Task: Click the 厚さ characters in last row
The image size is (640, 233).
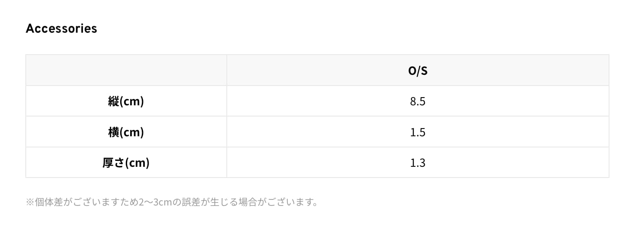Action: (x=113, y=162)
